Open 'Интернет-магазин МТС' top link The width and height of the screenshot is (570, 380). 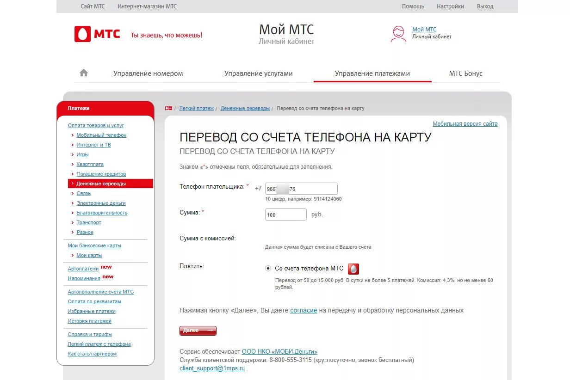147,6
